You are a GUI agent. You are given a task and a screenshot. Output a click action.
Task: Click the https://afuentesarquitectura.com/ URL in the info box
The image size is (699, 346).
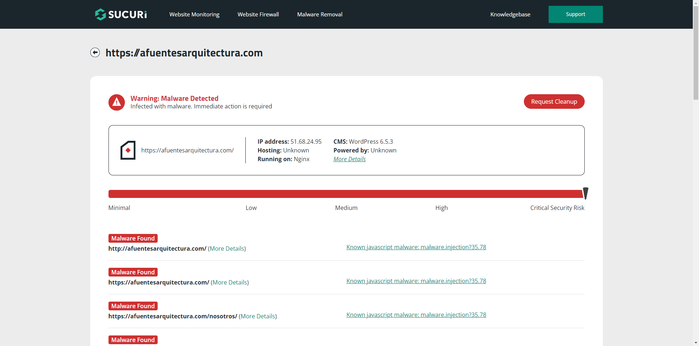[x=187, y=150]
